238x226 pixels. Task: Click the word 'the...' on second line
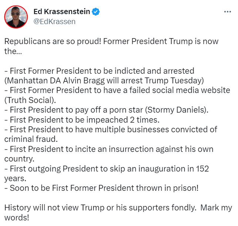click(x=13, y=51)
